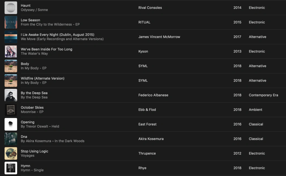Click the Ambient genre for Ebb & Flod

[x=255, y=110]
